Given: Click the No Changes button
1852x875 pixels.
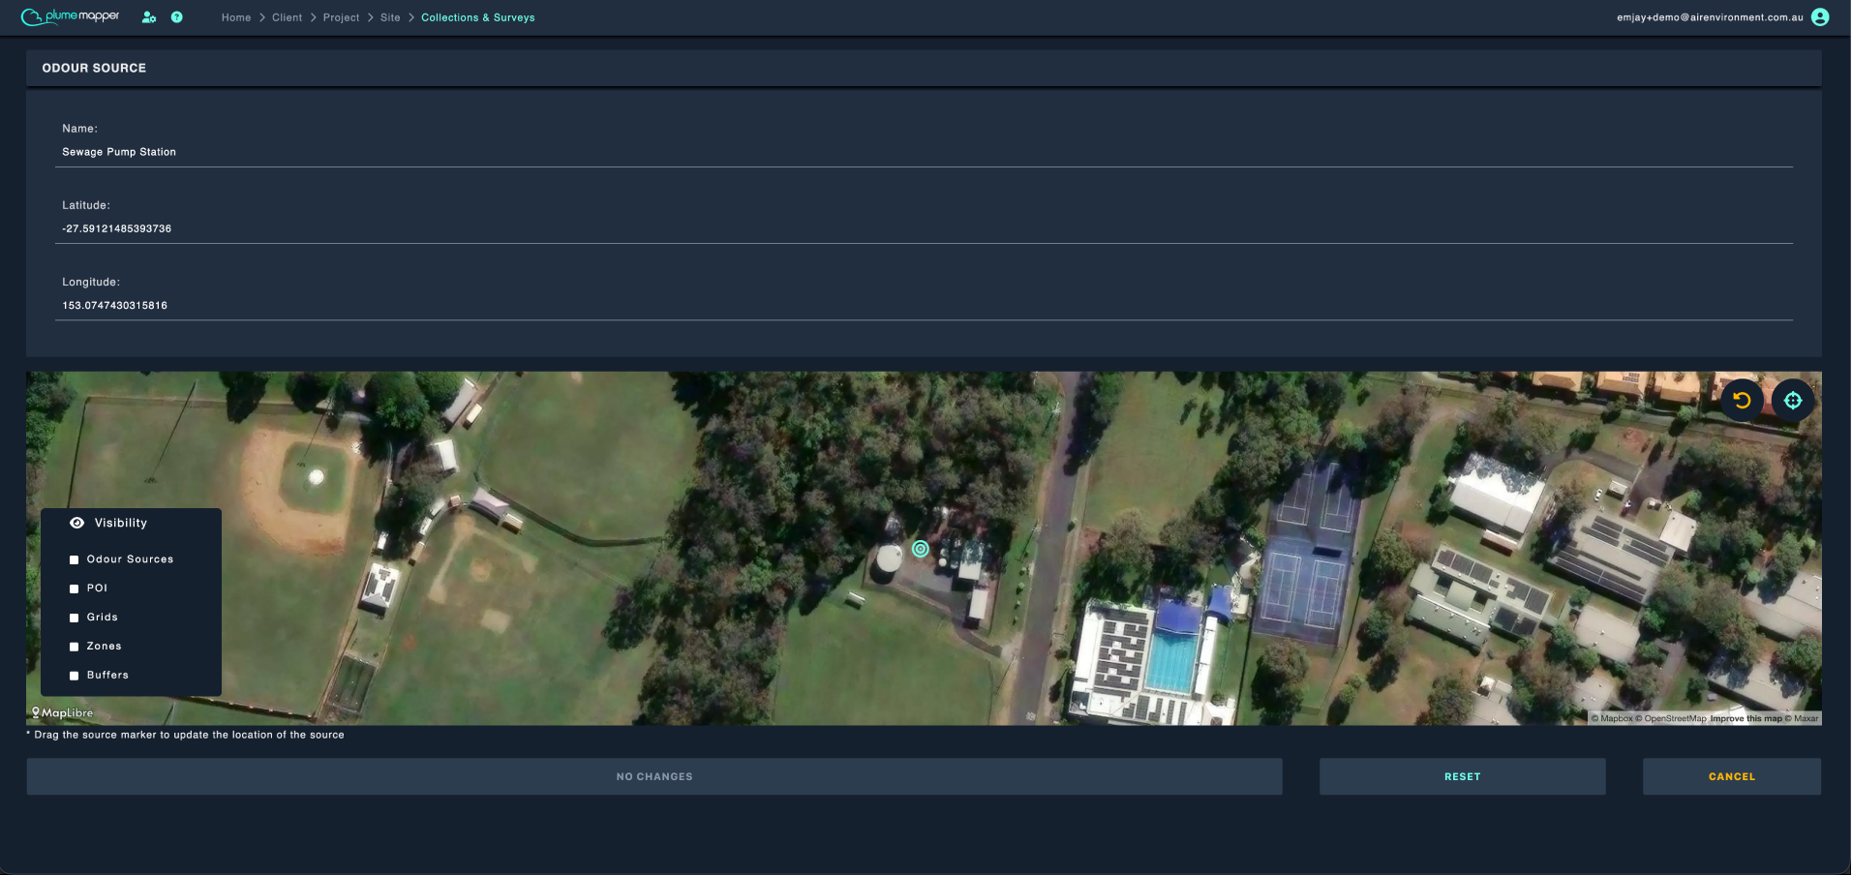Looking at the screenshot, I should coord(654,776).
